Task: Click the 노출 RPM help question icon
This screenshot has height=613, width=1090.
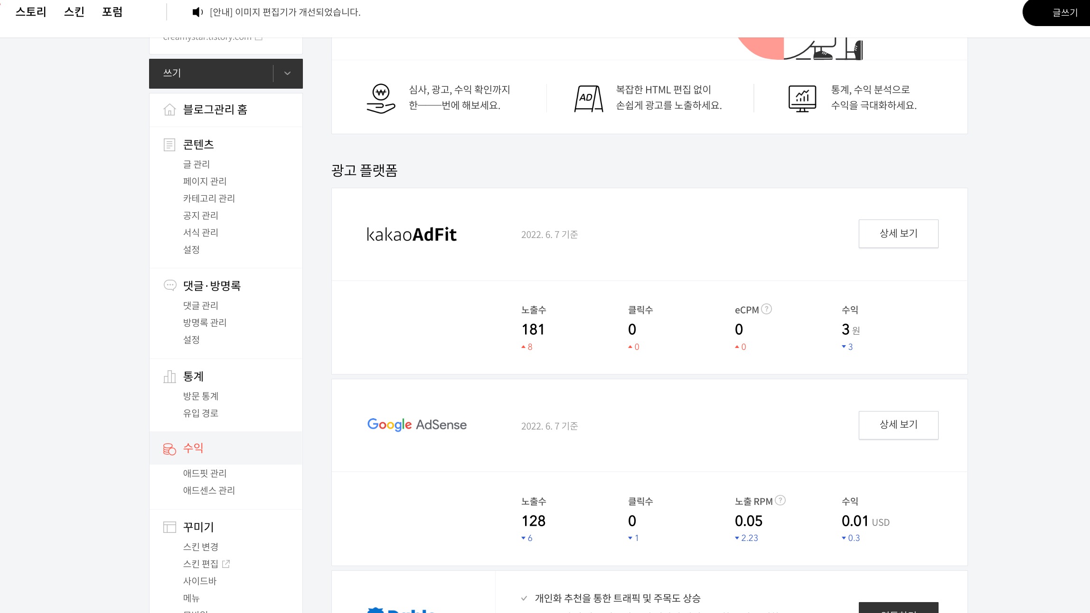Action: [780, 500]
